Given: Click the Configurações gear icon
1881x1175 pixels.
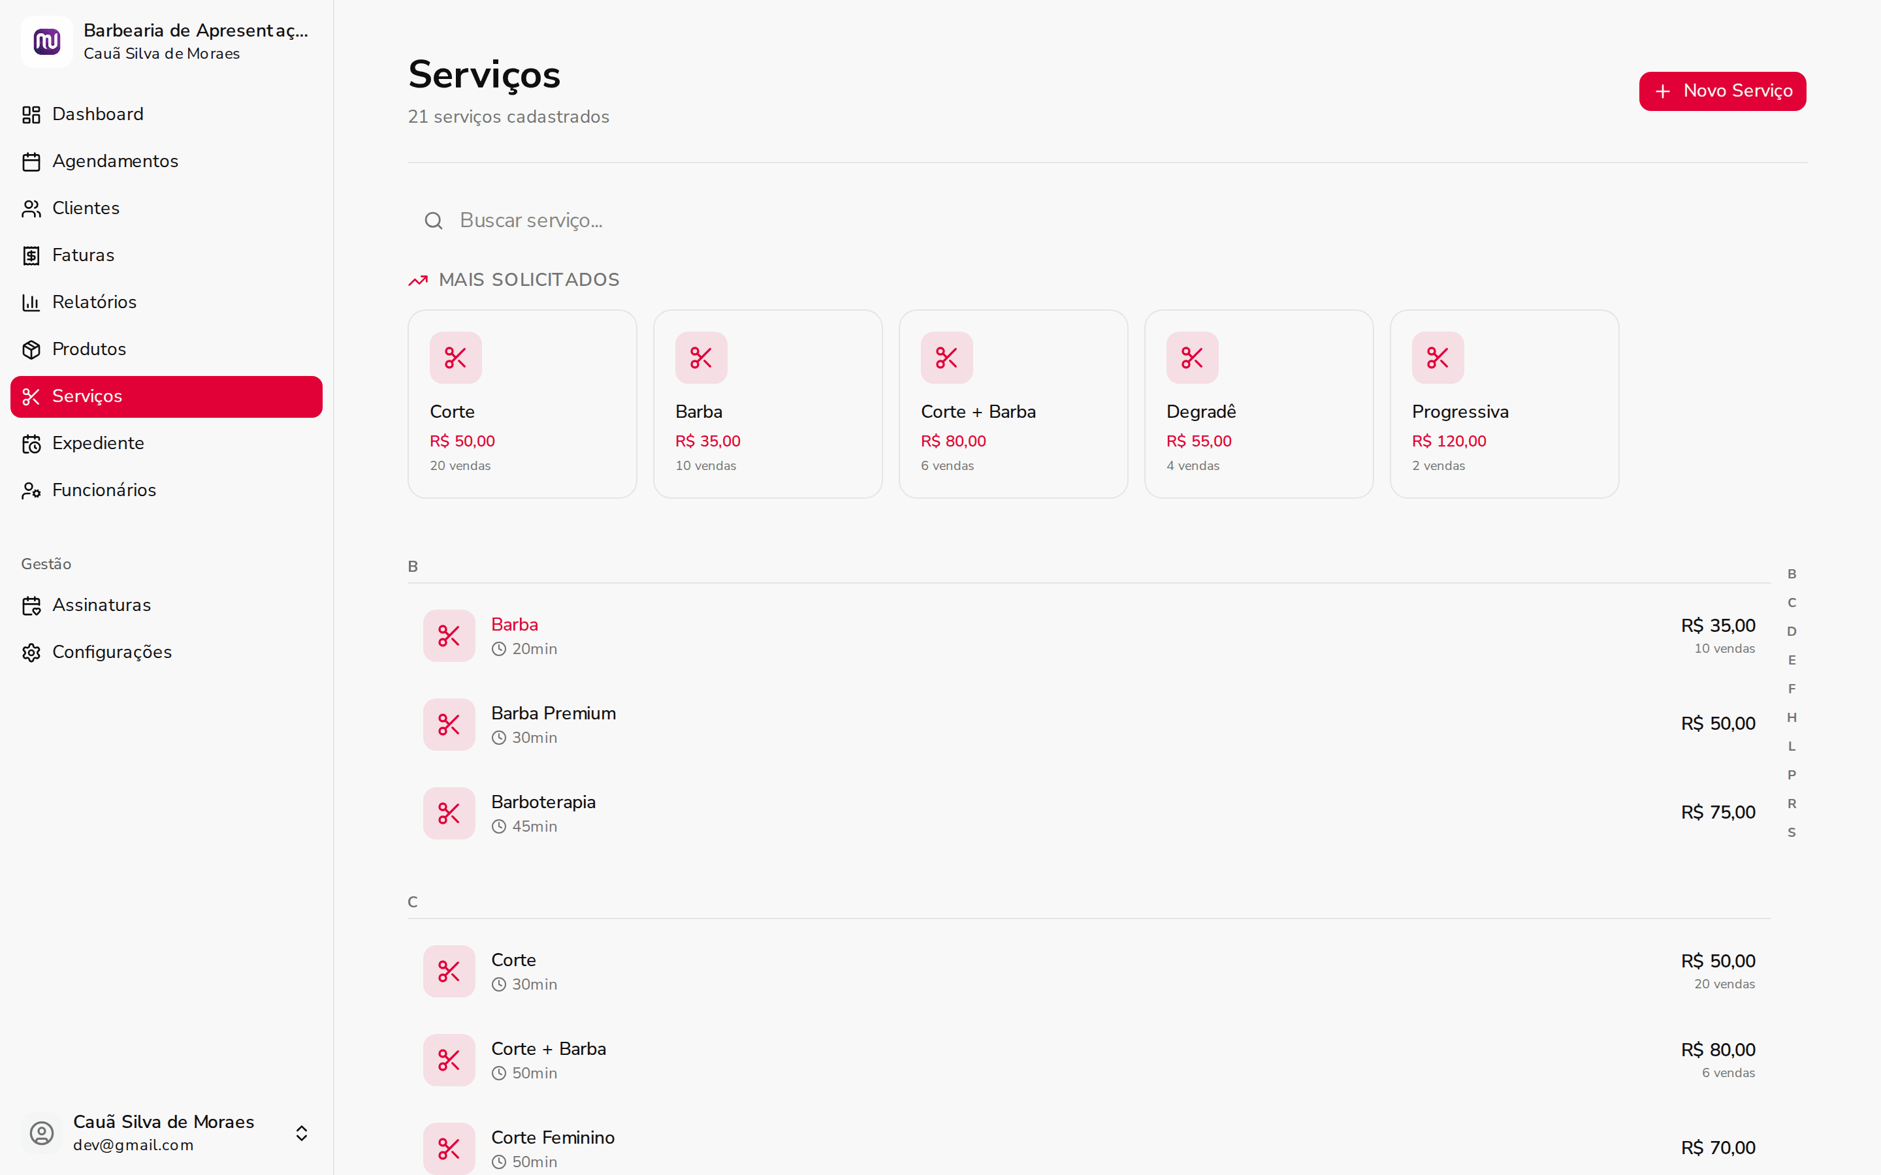Looking at the screenshot, I should coord(31,653).
